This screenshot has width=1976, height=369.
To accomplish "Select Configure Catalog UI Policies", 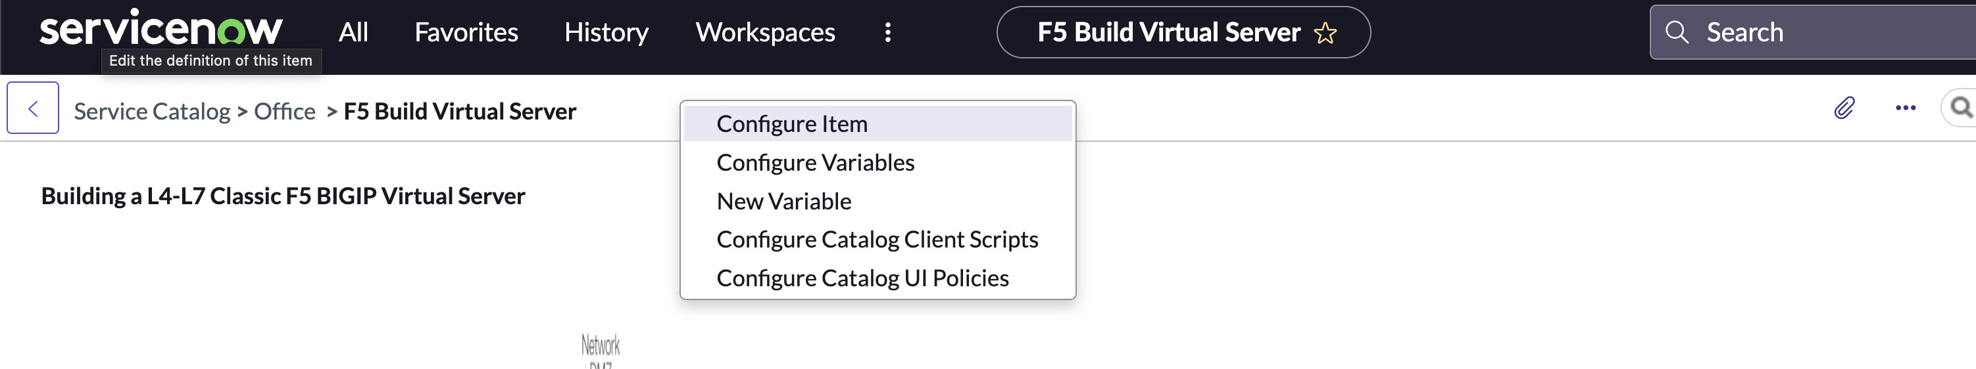I will 862,278.
